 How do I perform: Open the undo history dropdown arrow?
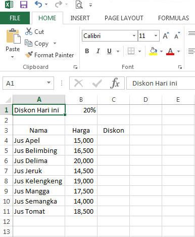click(x=46, y=5)
